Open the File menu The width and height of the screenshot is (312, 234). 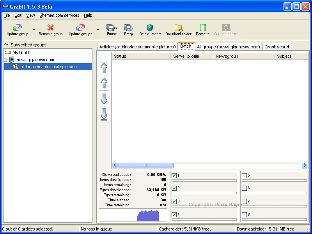click(7, 15)
